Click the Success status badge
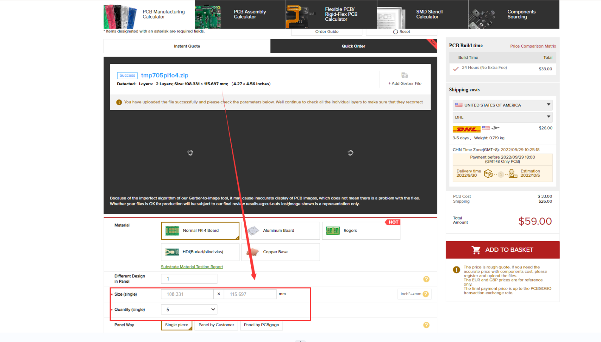The width and height of the screenshot is (601, 342). pyautogui.click(x=127, y=75)
